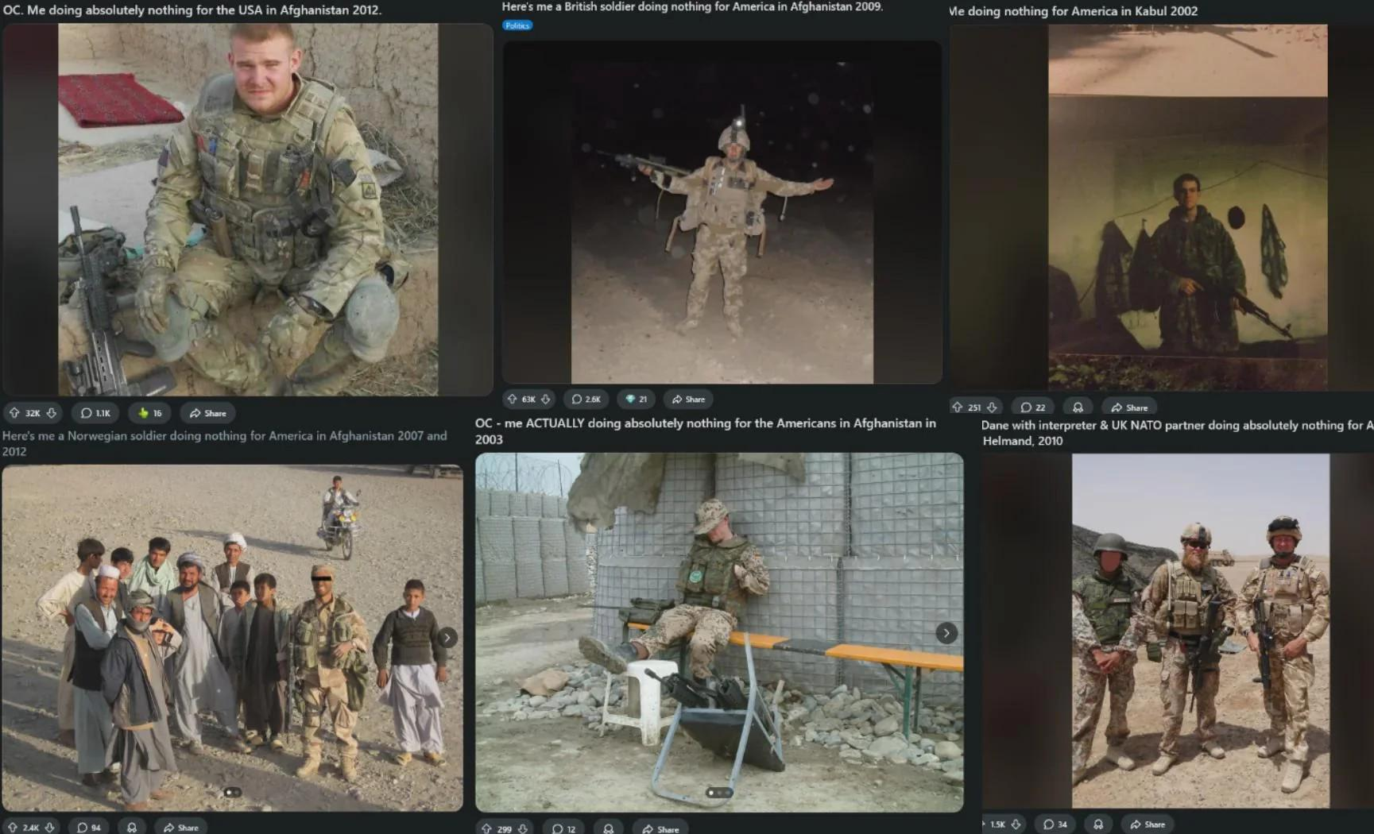Give award to the Kabul 2002 post
The image size is (1374, 834).
[x=1078, y=407]
